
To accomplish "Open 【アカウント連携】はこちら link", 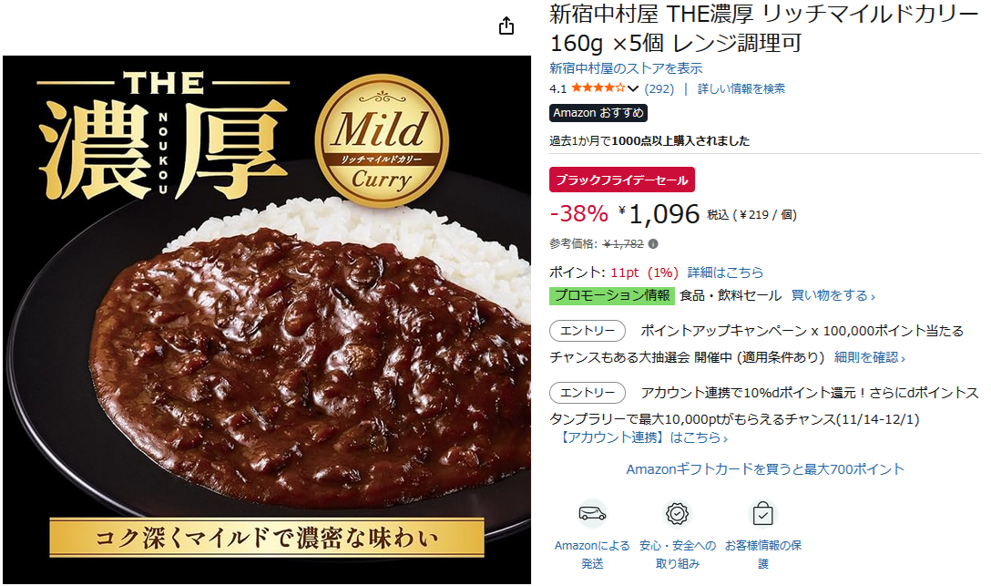I will [x=642, y=437].
